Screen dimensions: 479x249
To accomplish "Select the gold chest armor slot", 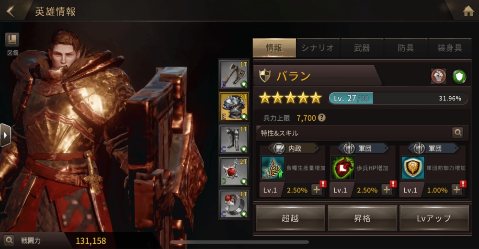I will [234, 107].
